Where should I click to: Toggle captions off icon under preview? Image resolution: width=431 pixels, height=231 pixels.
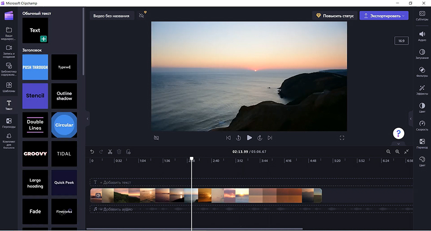156,138
